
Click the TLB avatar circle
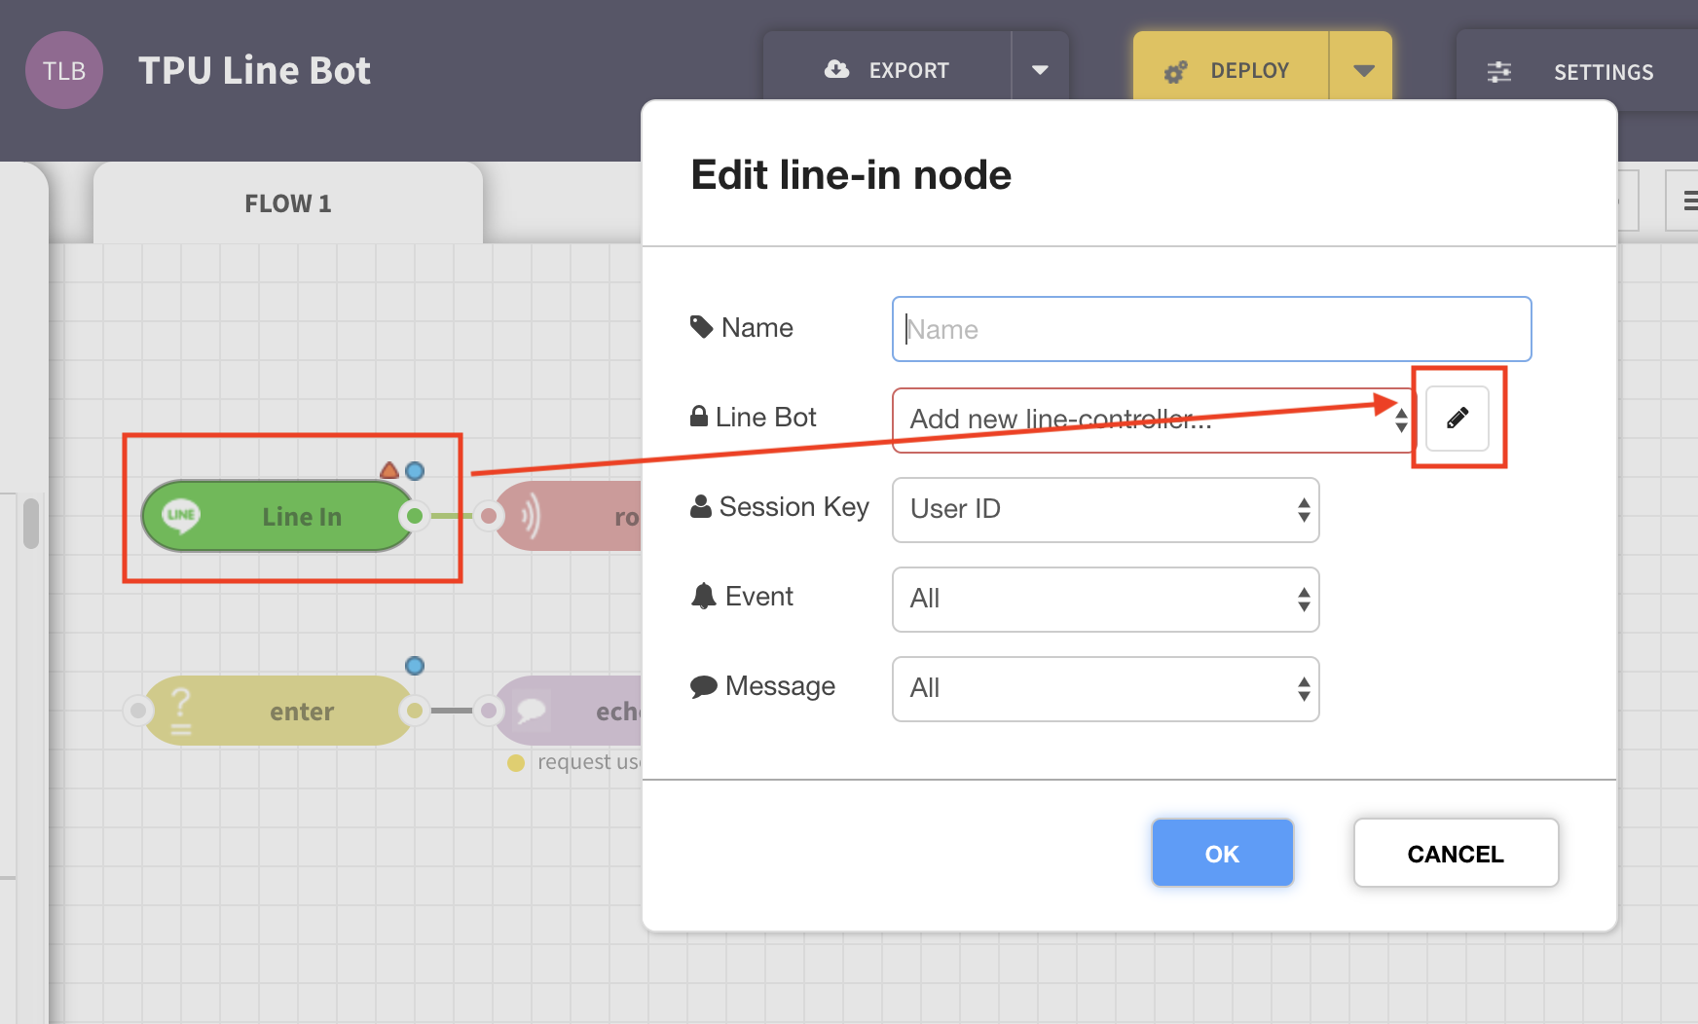[64, 70]
